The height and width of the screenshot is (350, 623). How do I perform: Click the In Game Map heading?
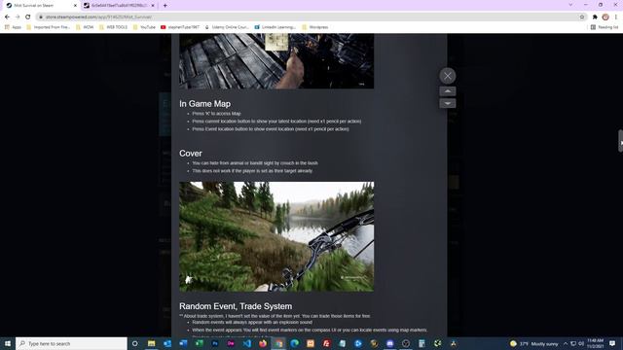(204, 104)
